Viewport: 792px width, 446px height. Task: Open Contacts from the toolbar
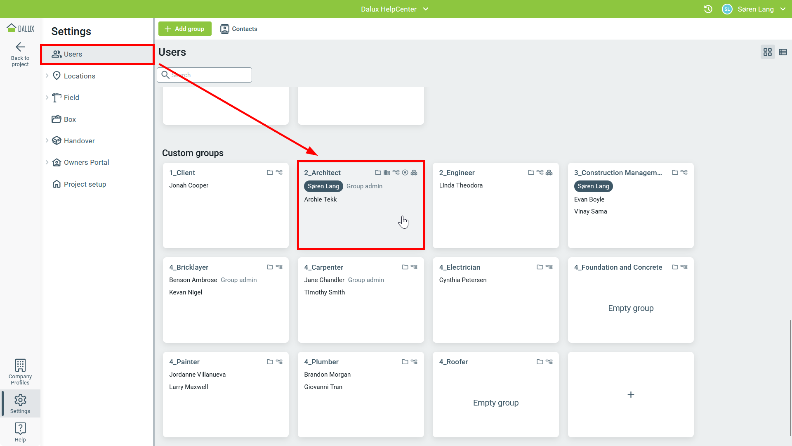point(239,29)
